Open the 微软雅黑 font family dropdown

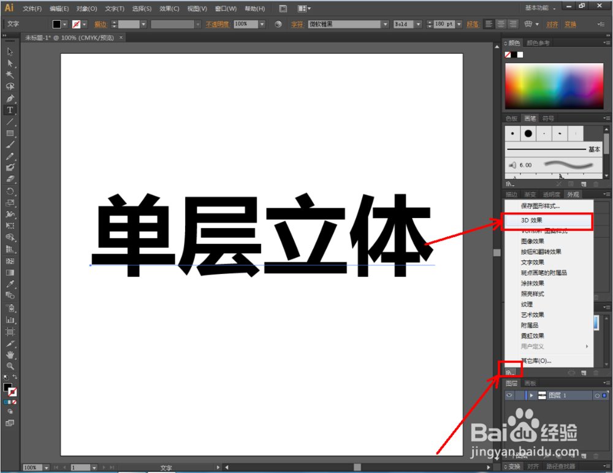tap(385, 24)
